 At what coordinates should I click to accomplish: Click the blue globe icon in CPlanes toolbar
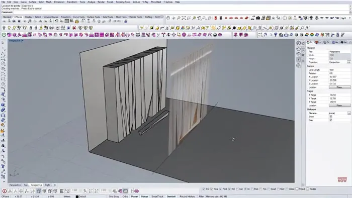point(126,21)
